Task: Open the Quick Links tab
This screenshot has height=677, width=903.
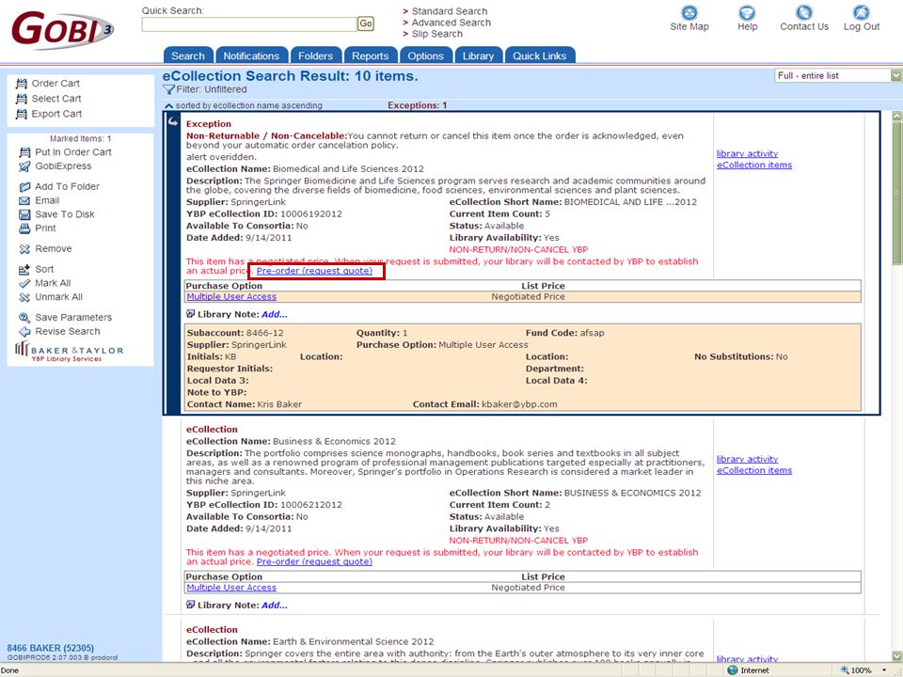Action: [540, 55]
